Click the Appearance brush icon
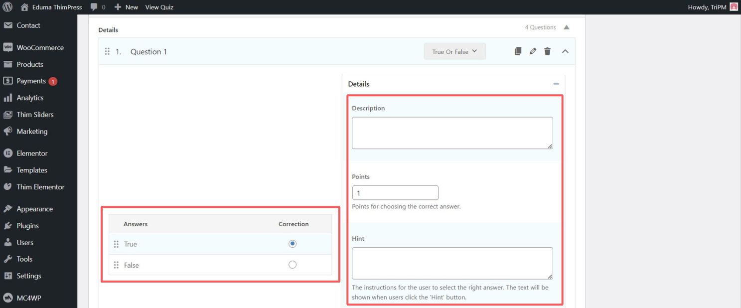 7,209
